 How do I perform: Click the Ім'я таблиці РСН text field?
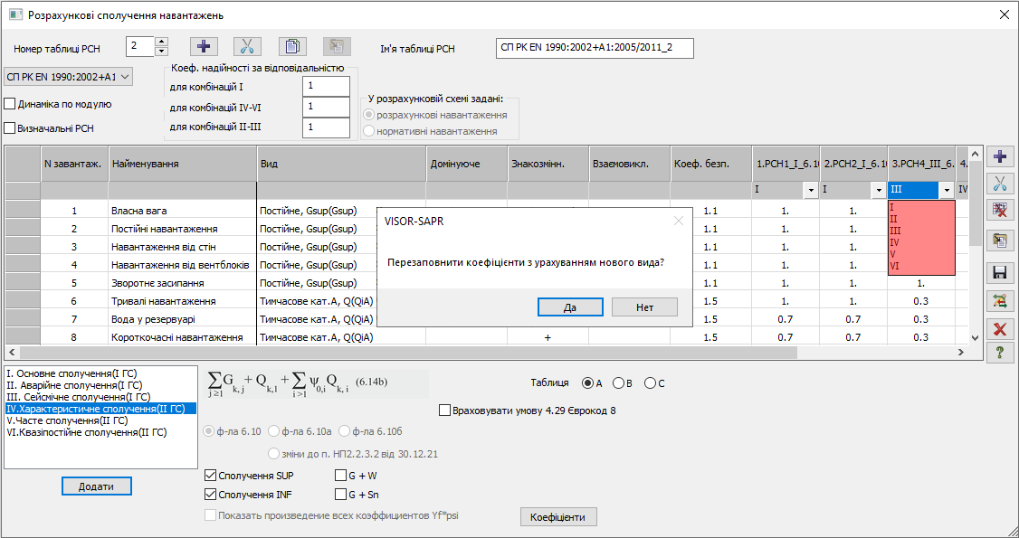pos(595,48)
